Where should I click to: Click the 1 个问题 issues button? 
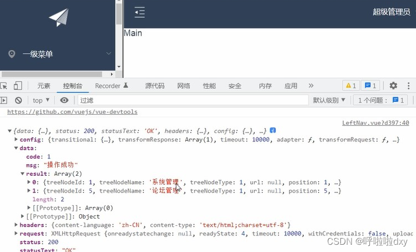pos(380,100)
